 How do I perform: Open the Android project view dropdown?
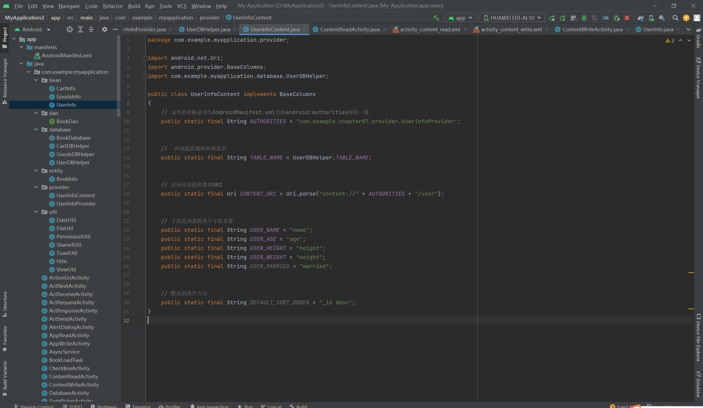coord(33,30)
